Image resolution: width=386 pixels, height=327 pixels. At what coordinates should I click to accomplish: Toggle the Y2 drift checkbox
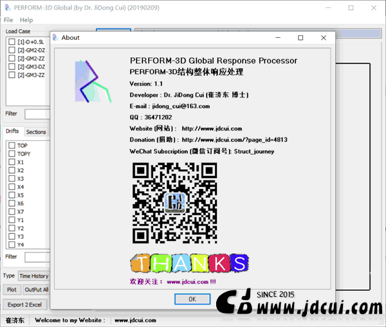click(12, 228)
